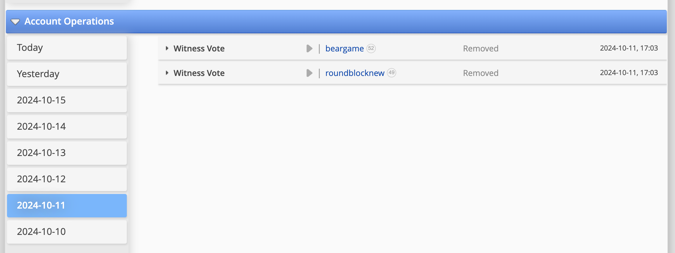Screen dimensions: 675x253
Task: View operations from 2024-10-10
Action: (67, 232)
